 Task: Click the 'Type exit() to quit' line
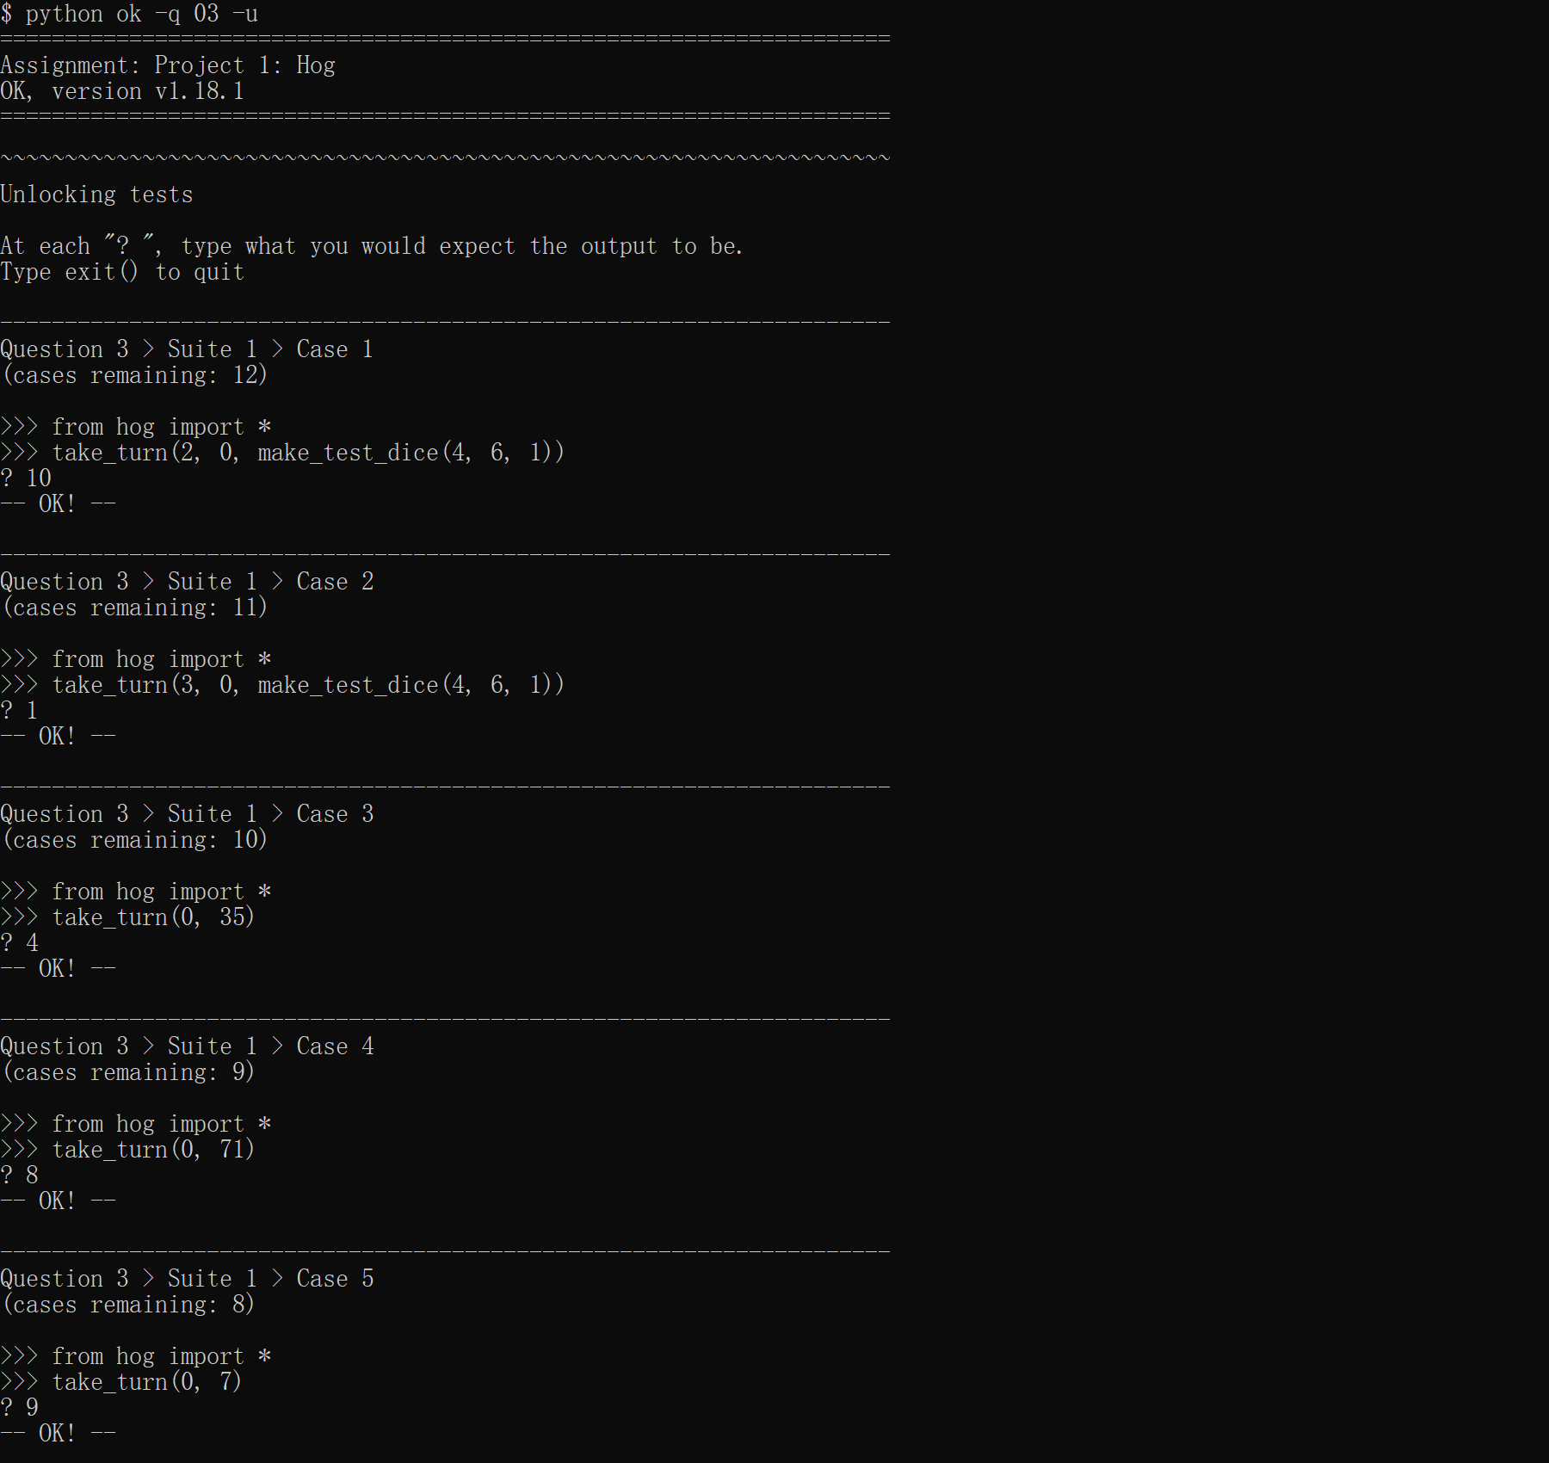pos(122,272)
